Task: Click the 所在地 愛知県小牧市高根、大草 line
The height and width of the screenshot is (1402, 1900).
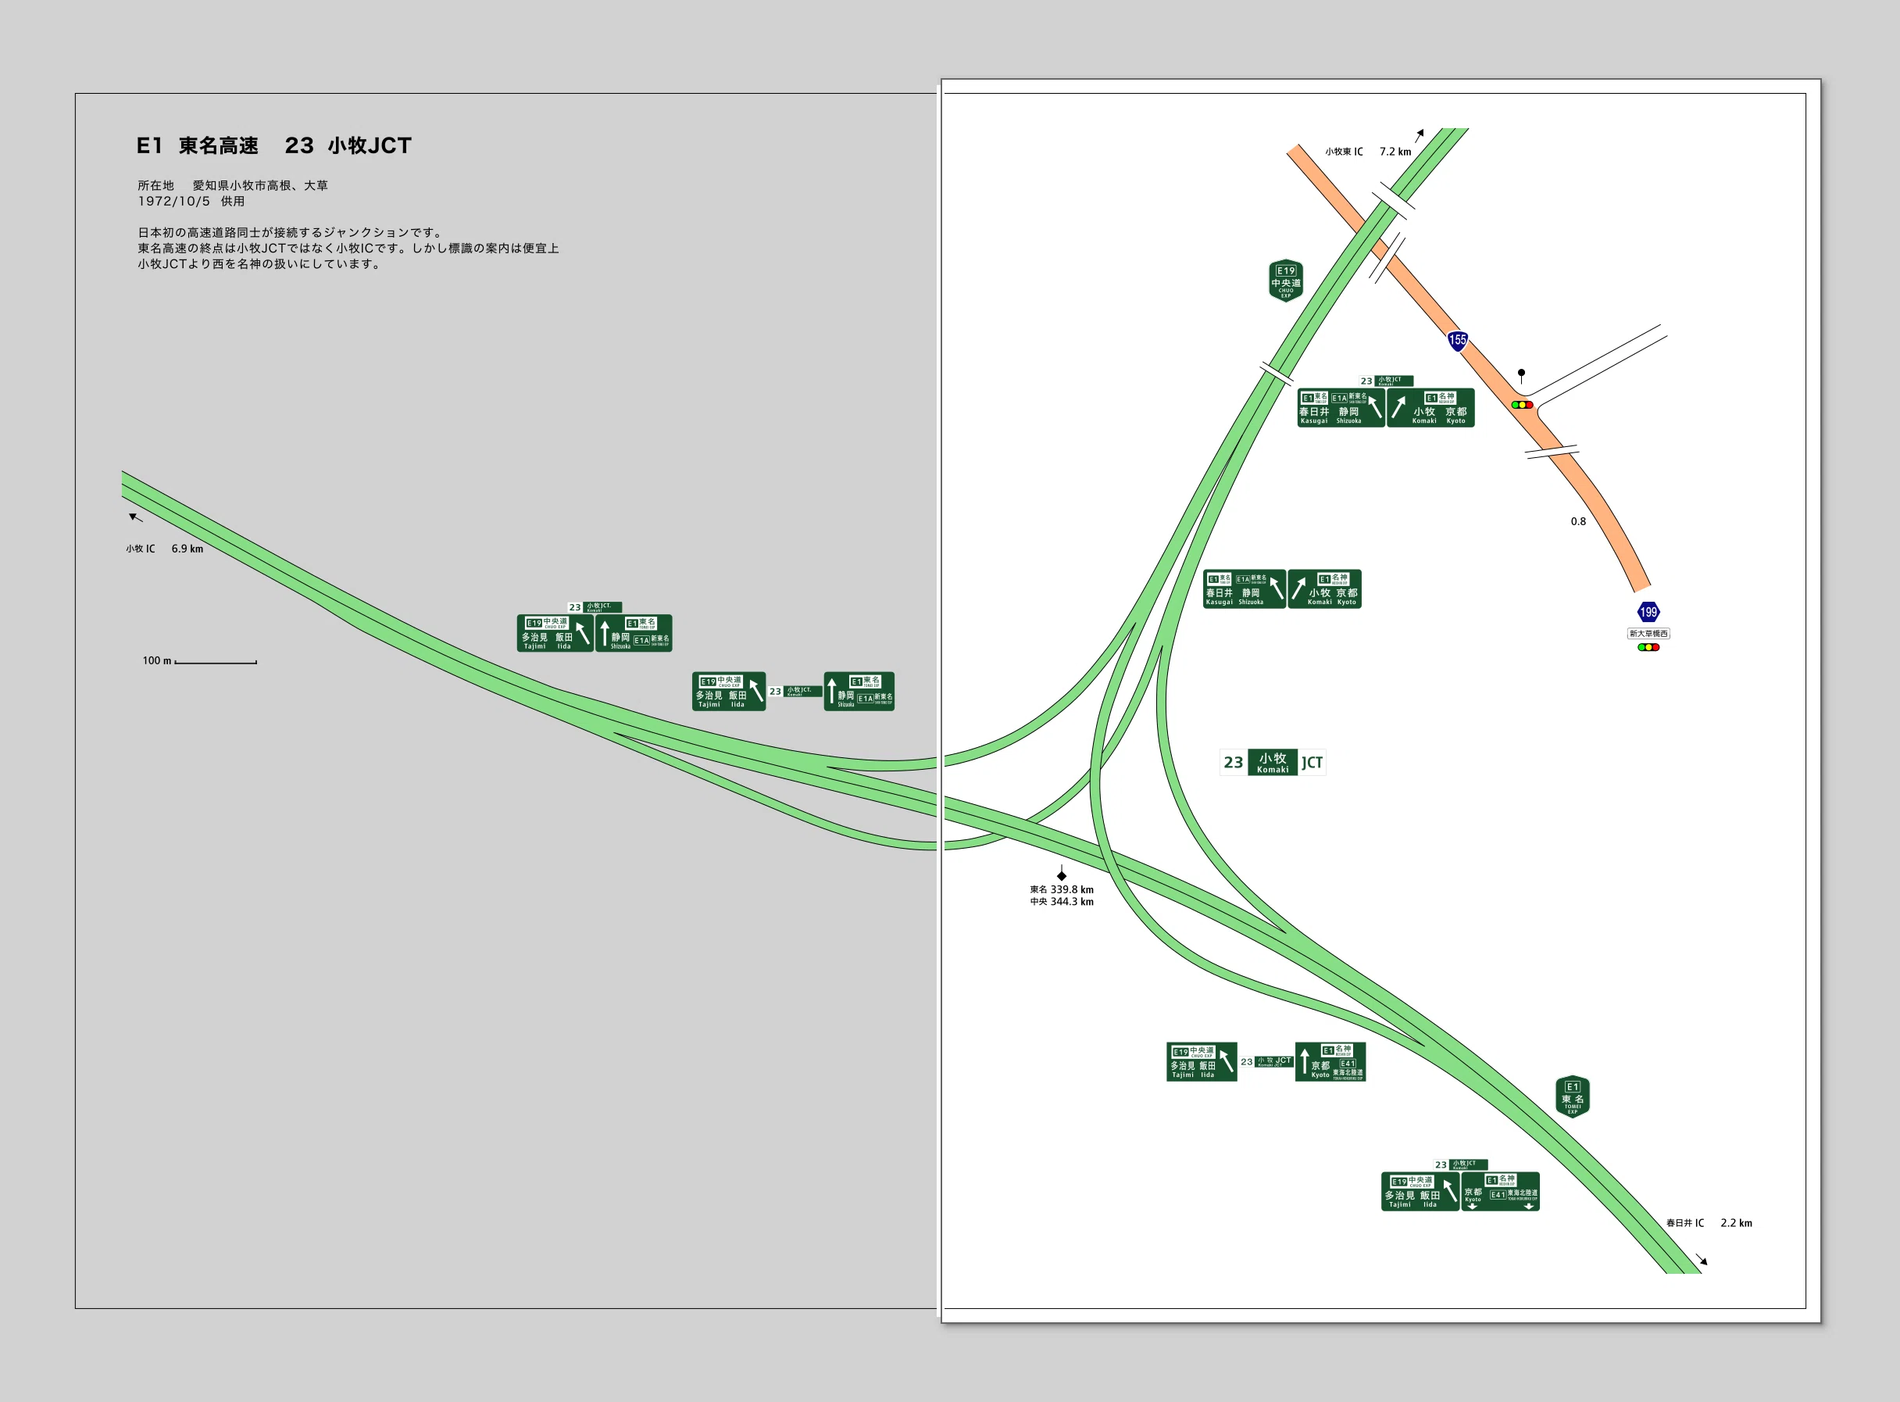Action: click(x=232, y=185)
